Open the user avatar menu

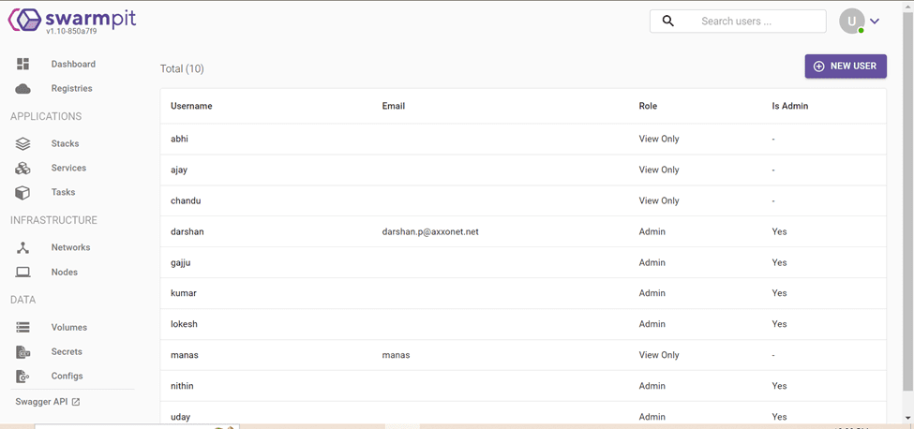(851, 21)
